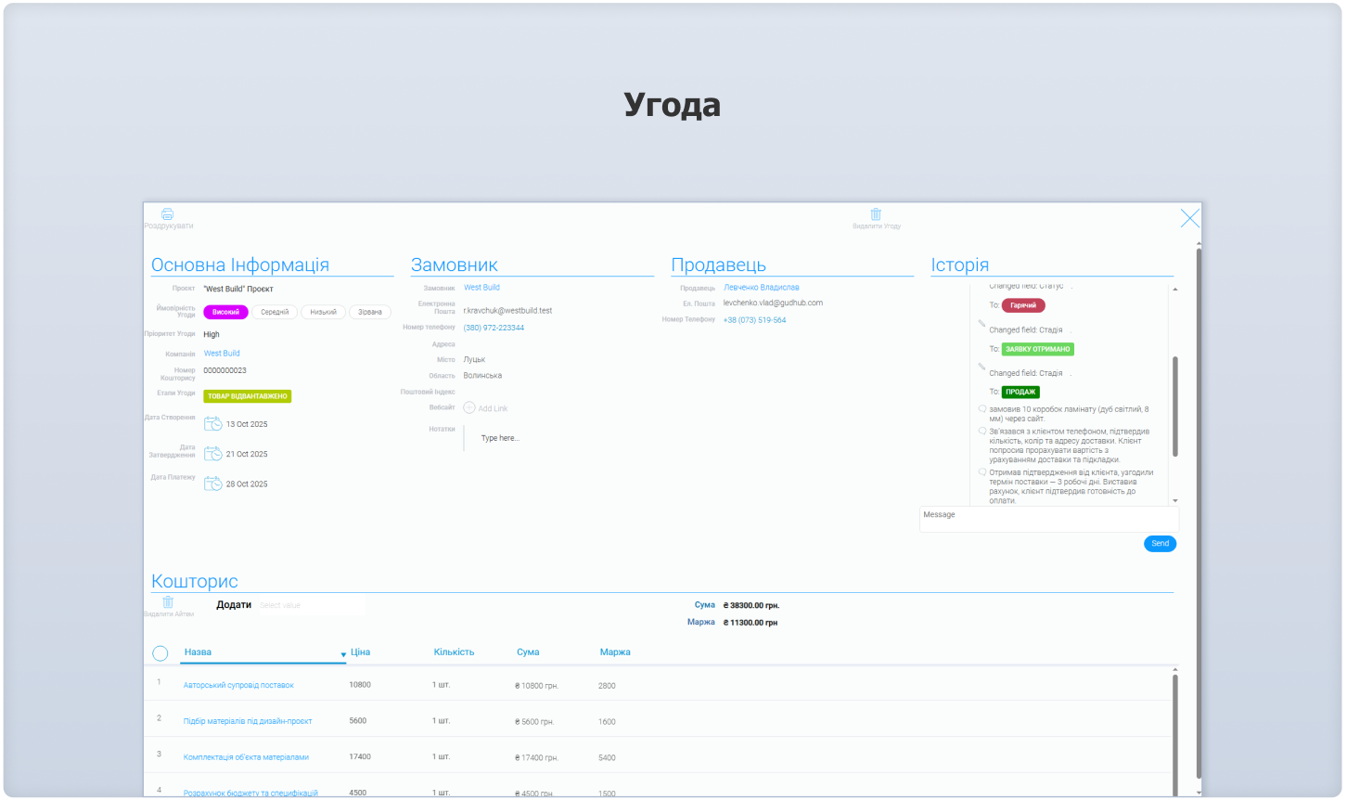Screen dimensions: 1347x800
Task: Click the Роздрукувати printer icon
Action: point(168,213)
